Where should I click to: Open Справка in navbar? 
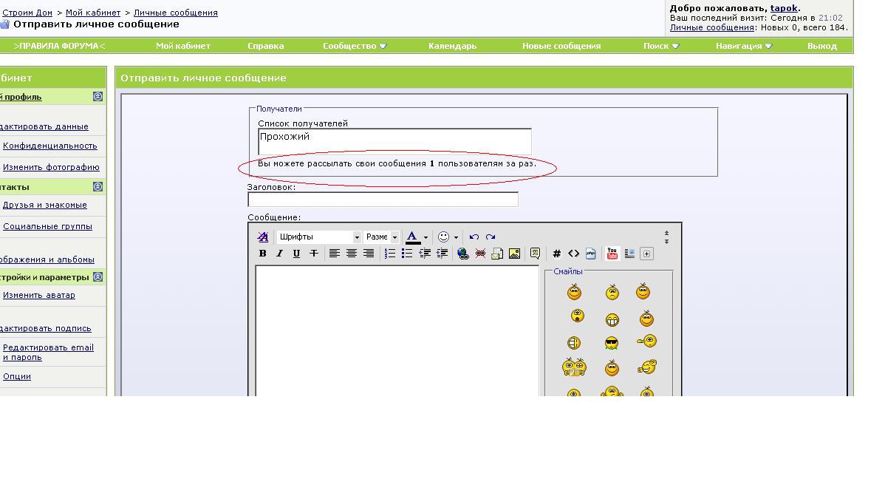coord(265,46)
